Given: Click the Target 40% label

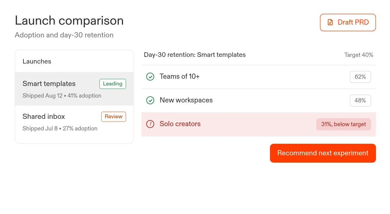Looking at the screenshot, I should coord(359,55).
